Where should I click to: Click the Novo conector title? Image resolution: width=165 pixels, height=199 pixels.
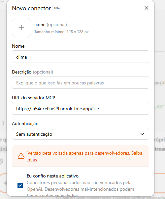coord(31,8)
